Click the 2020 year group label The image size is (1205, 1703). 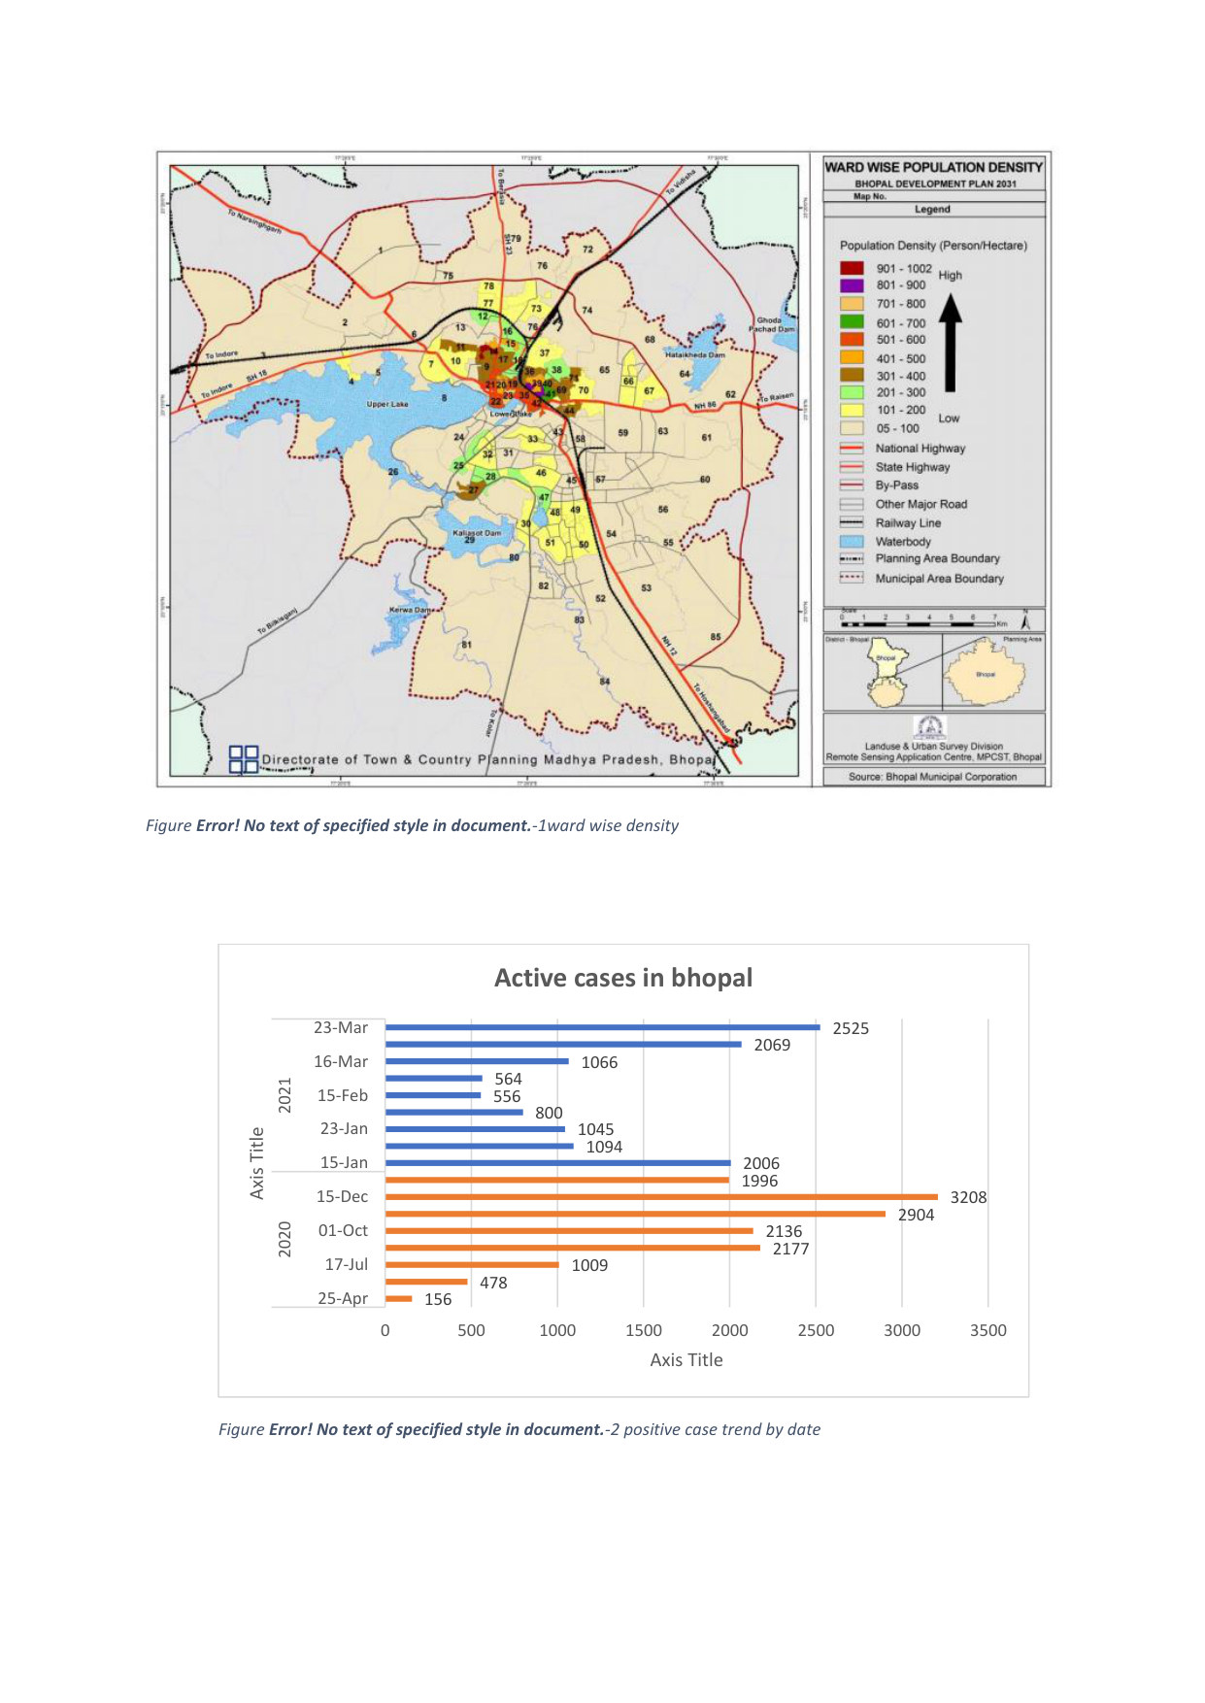coord(285,1239)
